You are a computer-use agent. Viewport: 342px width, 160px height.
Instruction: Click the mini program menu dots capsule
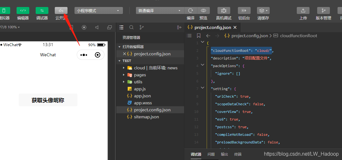pos(84,55)
